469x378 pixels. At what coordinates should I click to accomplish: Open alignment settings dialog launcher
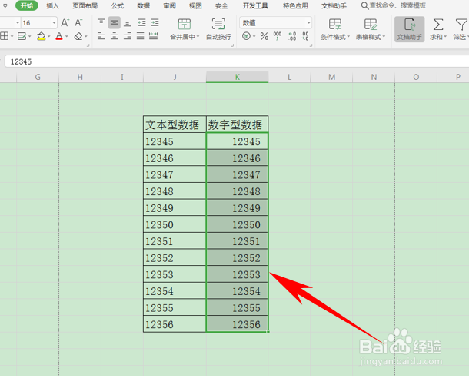click(232, 45)
